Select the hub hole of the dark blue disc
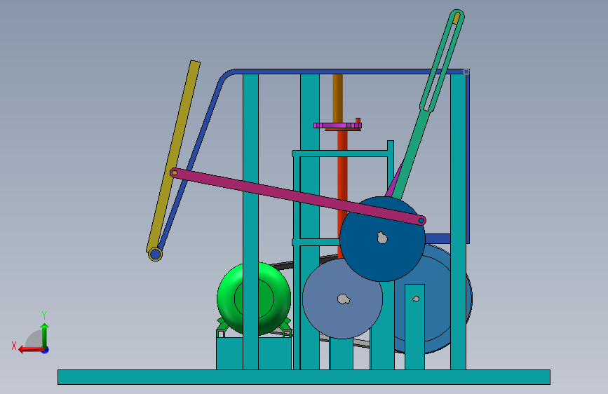This screenshot has width=608, height=394. [382, 238]
